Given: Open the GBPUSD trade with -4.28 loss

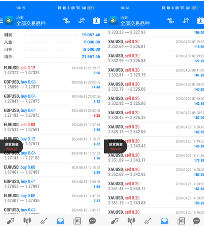Looking at the screenshot, I should (x=52, y=113).
